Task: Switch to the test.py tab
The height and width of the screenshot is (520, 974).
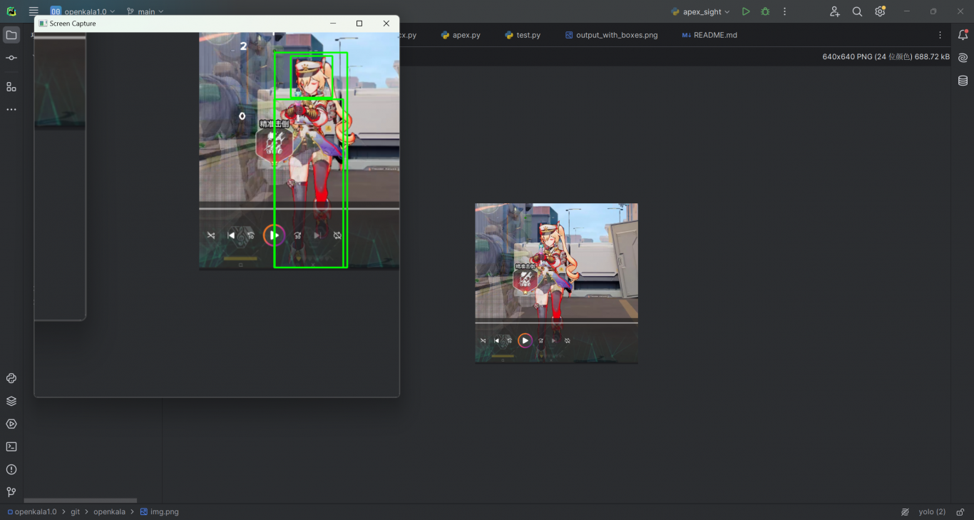Action: tap(523, 35)
